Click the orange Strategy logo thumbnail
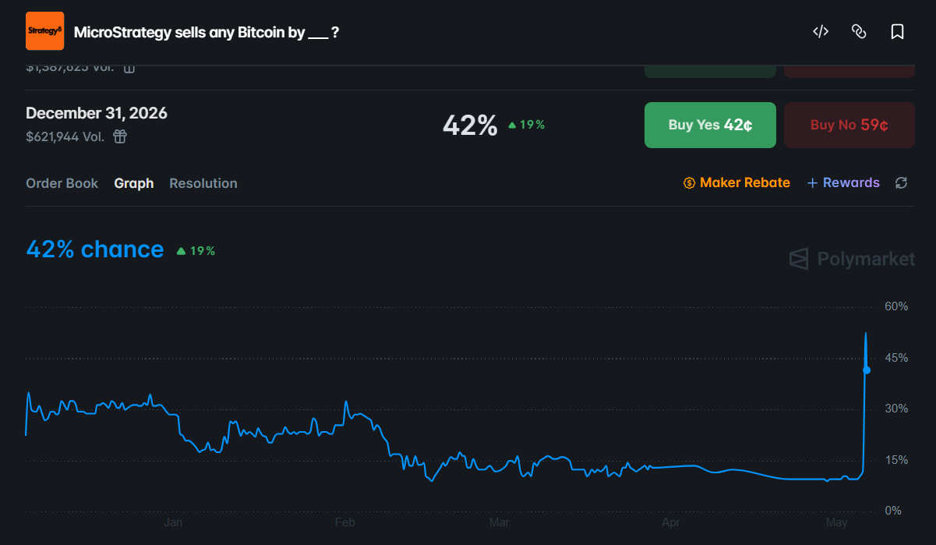The image size is (936, 545). click(x=44, y=31)
